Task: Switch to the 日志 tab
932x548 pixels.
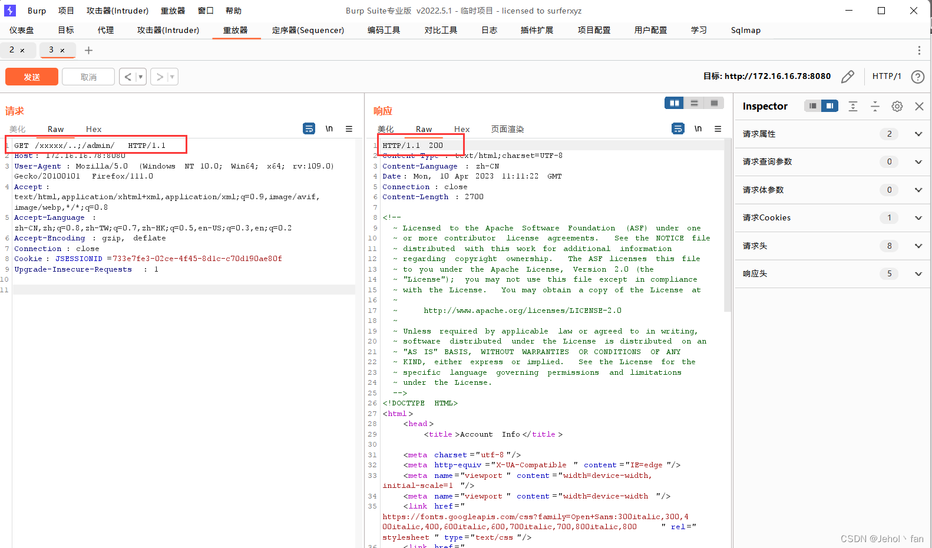Action: pos(490,30)
